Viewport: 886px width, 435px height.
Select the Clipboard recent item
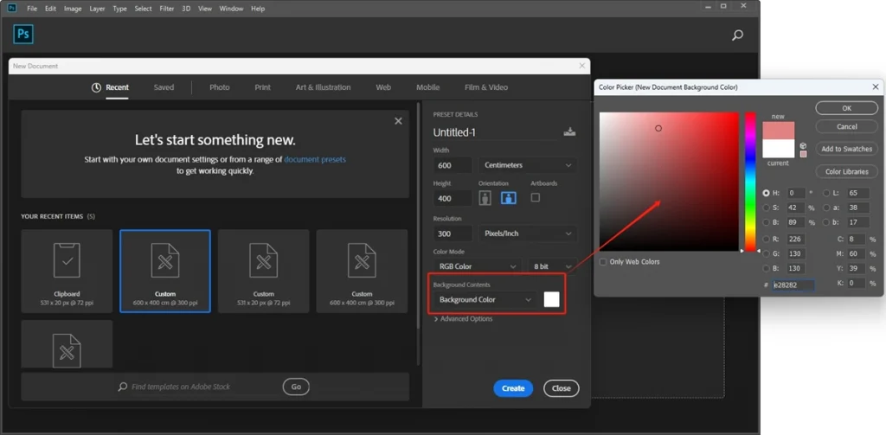pos(67,270)
